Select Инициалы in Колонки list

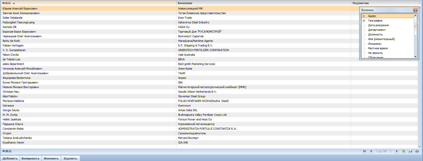pos(375,44)
